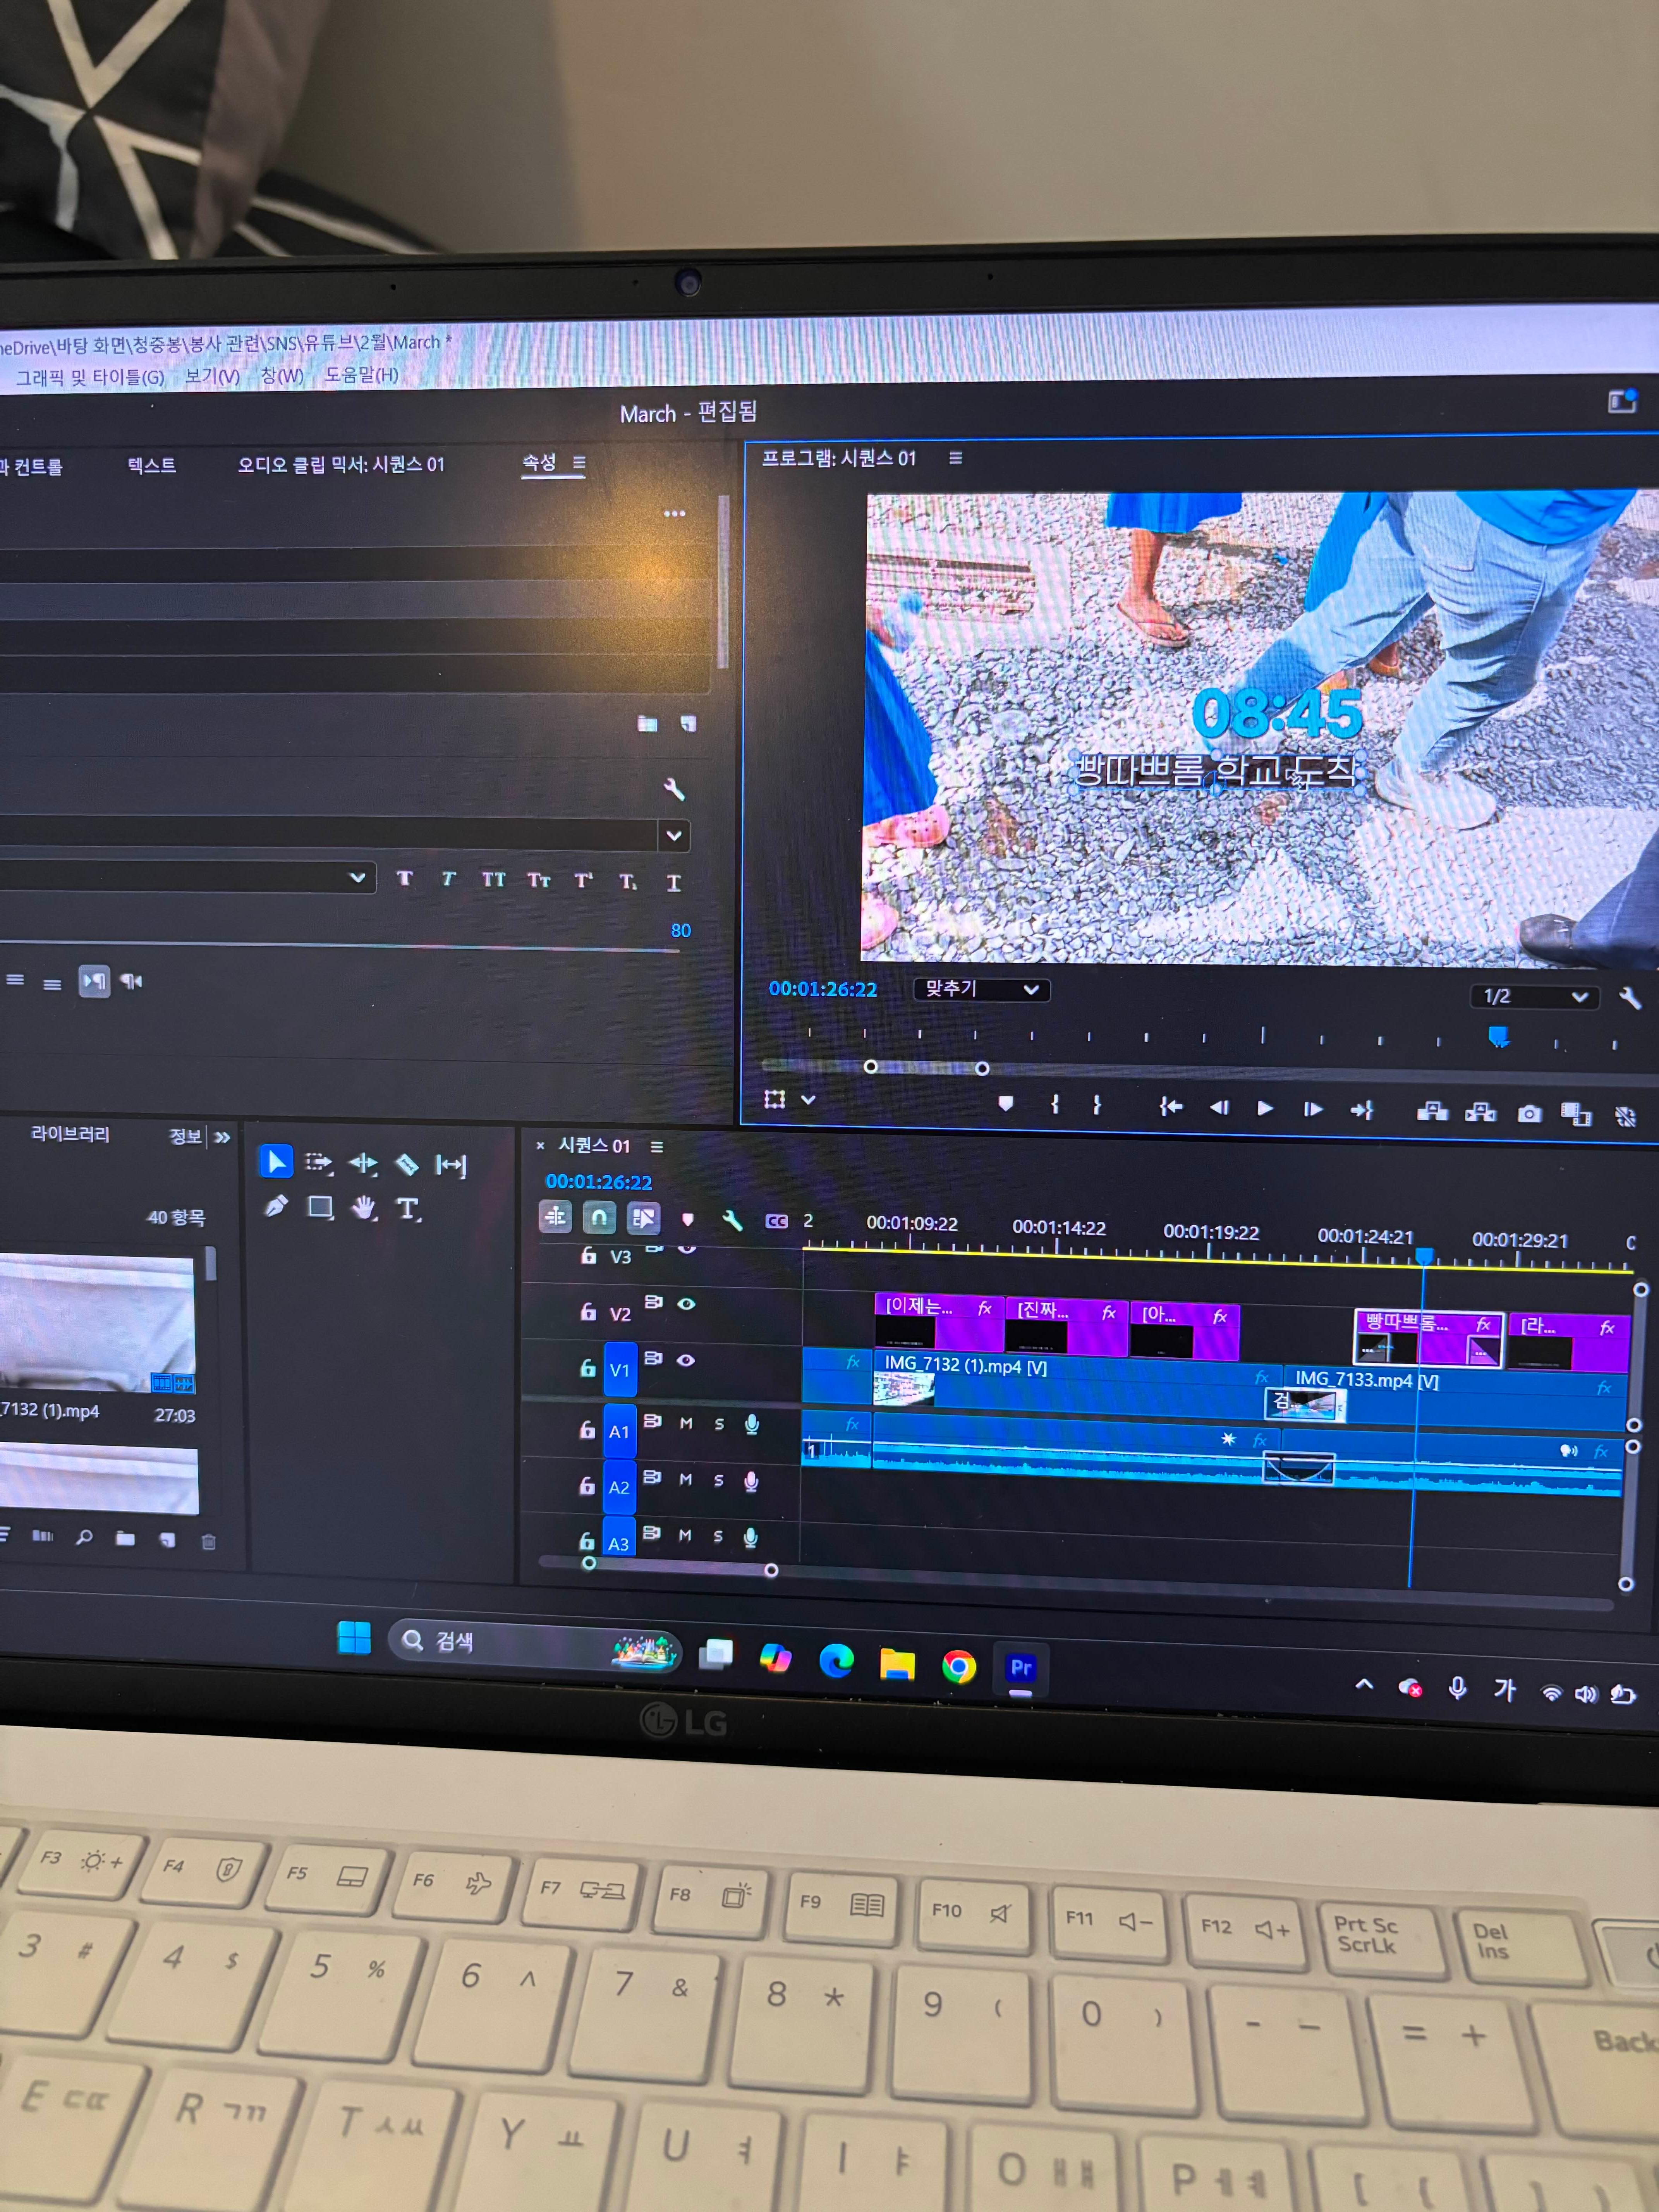Play the sequence in program monitor
Viewport: 1659px width, 2212px height.
point(1265,1108)
